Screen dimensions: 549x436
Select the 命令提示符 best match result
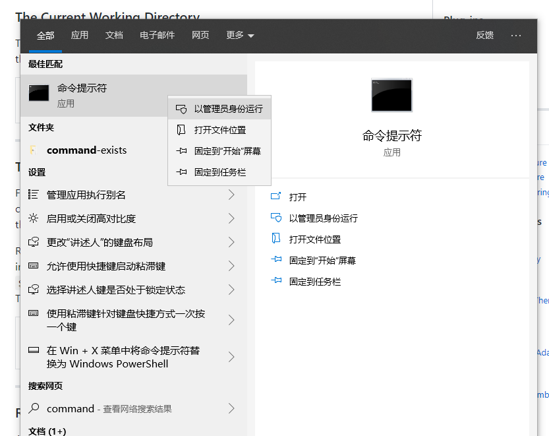click(134, 96)
